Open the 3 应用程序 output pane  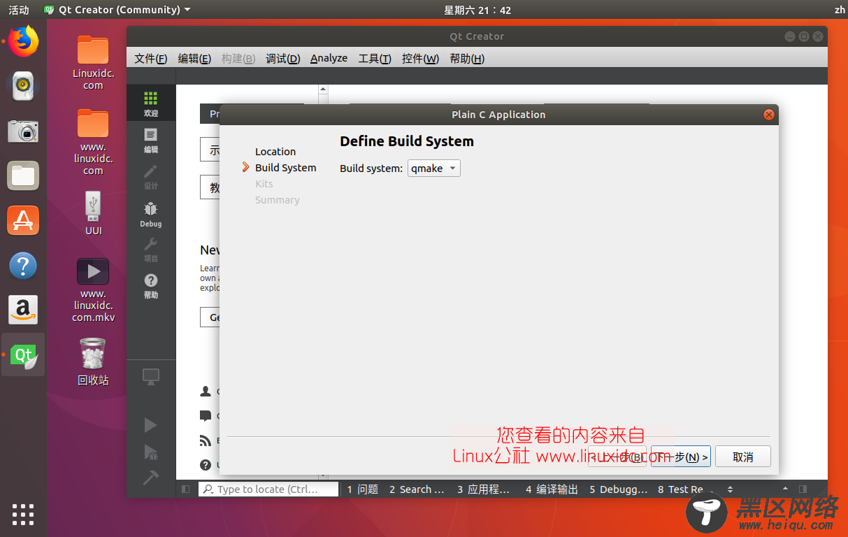coord(483,489)
